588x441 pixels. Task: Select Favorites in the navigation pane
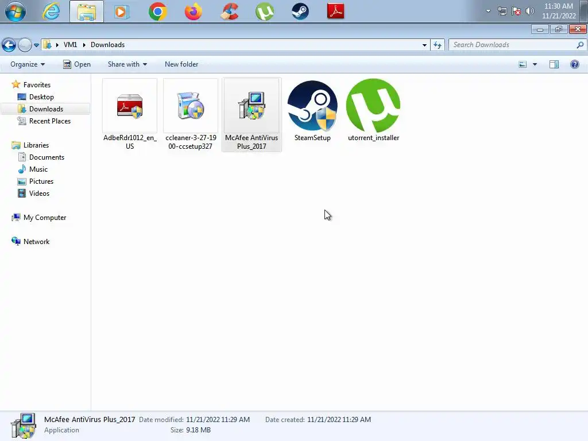coord(37,85)
